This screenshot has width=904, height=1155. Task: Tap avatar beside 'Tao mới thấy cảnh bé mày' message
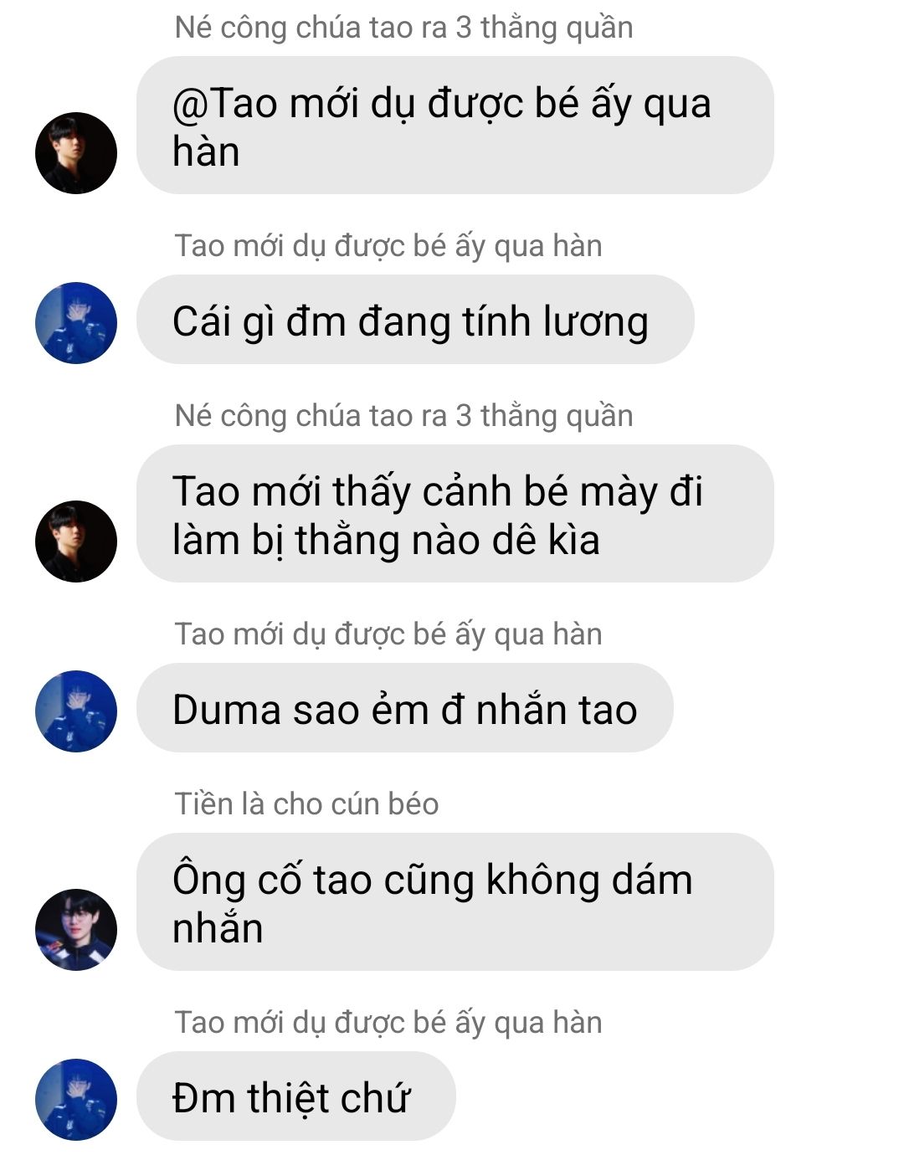pyautogui.click(x=76, y=542)
